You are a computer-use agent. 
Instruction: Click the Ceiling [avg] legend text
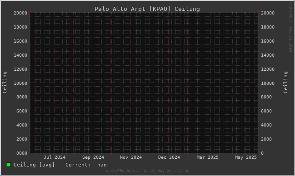point(34,165)
